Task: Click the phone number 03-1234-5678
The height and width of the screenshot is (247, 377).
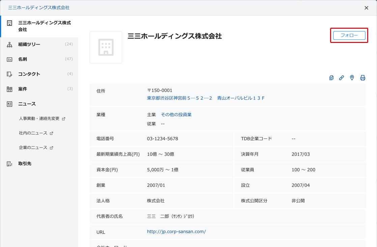Action: (163, 139)
